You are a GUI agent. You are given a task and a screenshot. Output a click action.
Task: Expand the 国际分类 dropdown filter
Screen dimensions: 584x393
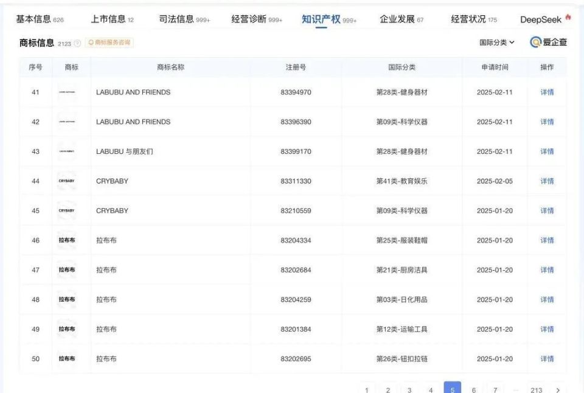pos(496,43)
